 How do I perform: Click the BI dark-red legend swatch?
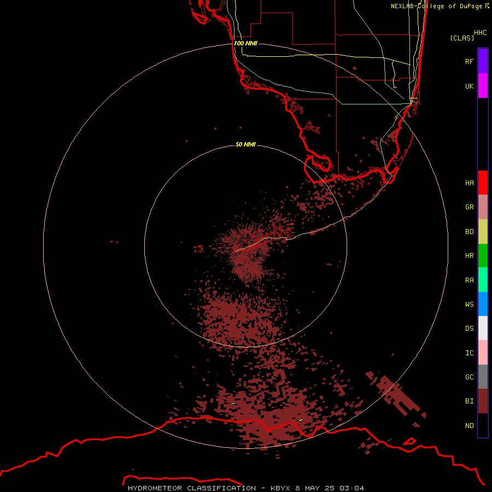pyautogui.click(x=483, y=401)
